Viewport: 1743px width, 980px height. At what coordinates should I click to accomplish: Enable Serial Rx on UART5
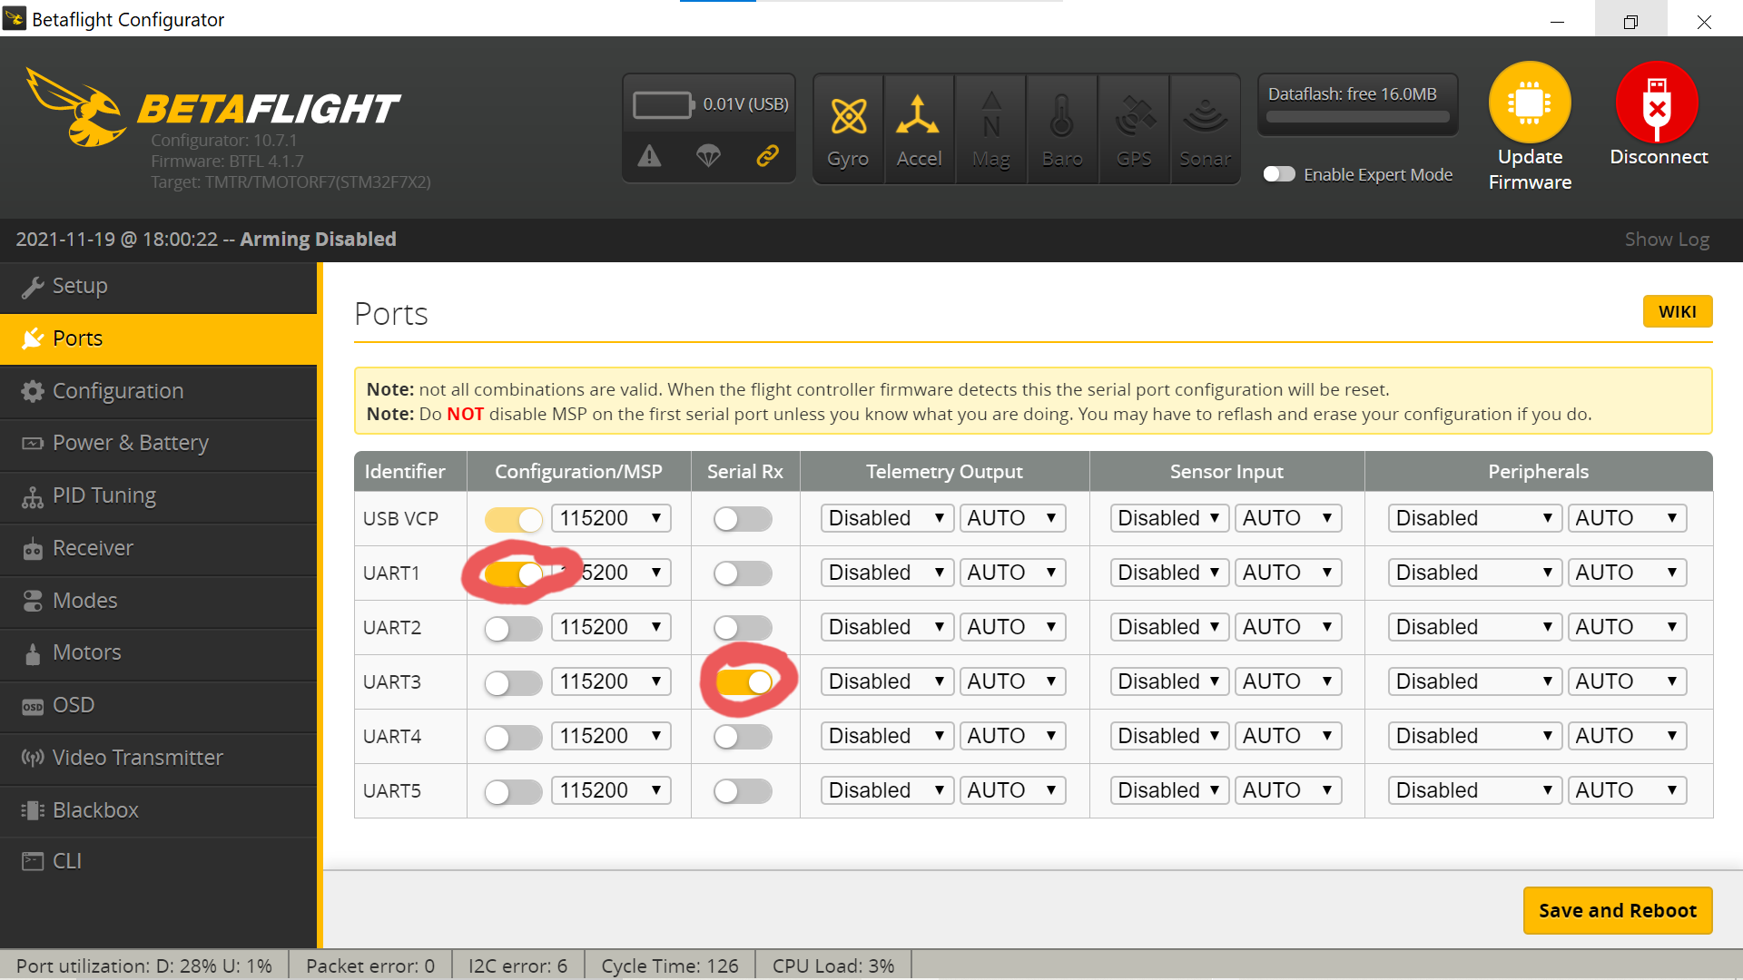pyautogui.click(x=743, y=791)
